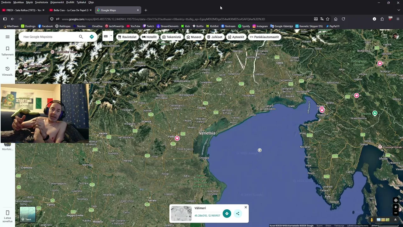Filter map by Julkiset

(215, 37)
